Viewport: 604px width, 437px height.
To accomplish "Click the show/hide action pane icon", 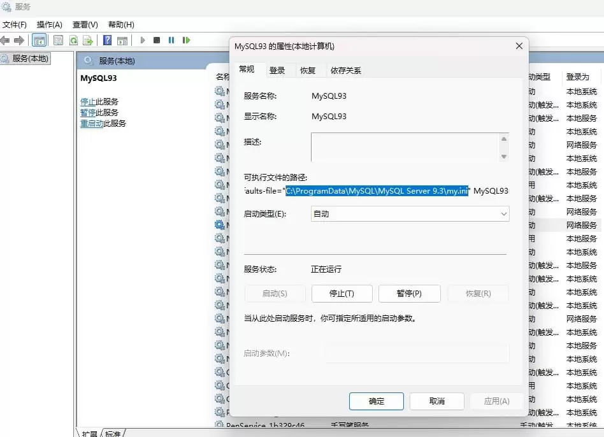I will point(122,40).
